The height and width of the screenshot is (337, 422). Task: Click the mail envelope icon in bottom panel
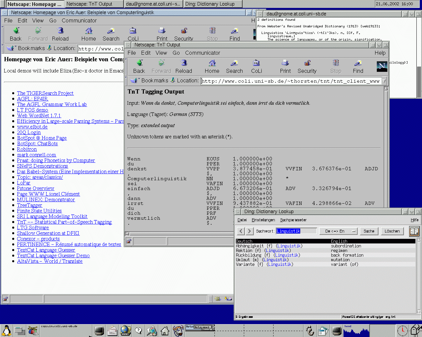[x=112, y=331]
